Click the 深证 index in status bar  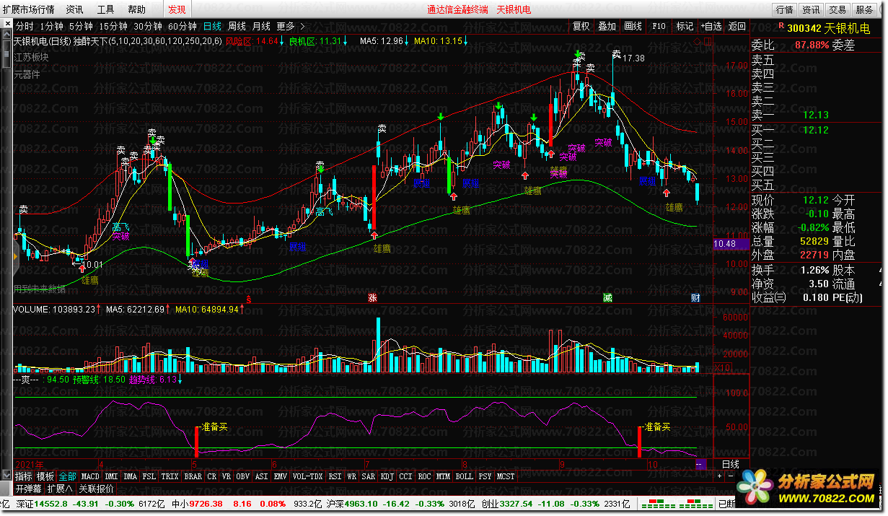coord(24,504)
